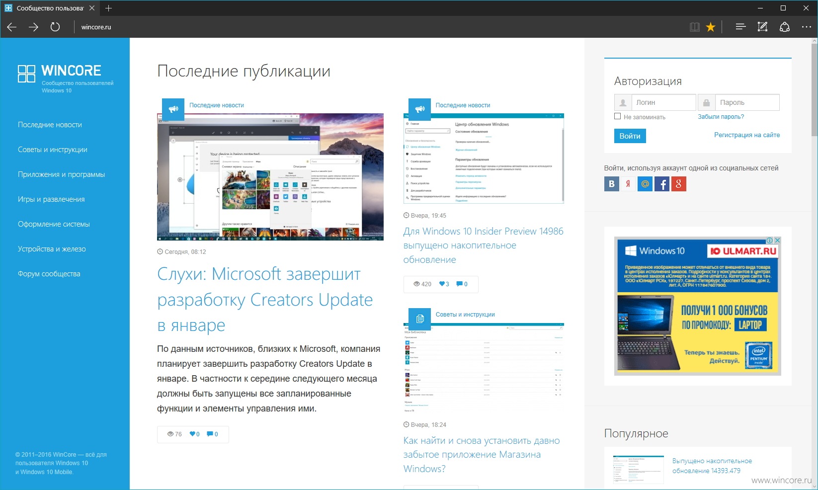Refresh the wincore.ru page
818x490 pixels.
55,27
